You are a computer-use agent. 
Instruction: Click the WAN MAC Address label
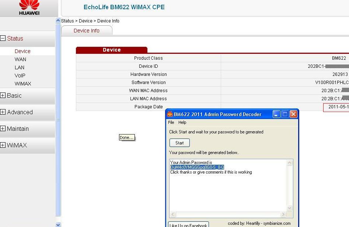(148, 91)
